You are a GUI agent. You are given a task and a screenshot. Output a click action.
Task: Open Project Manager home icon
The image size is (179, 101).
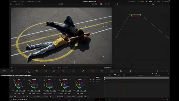click(163, 100)
